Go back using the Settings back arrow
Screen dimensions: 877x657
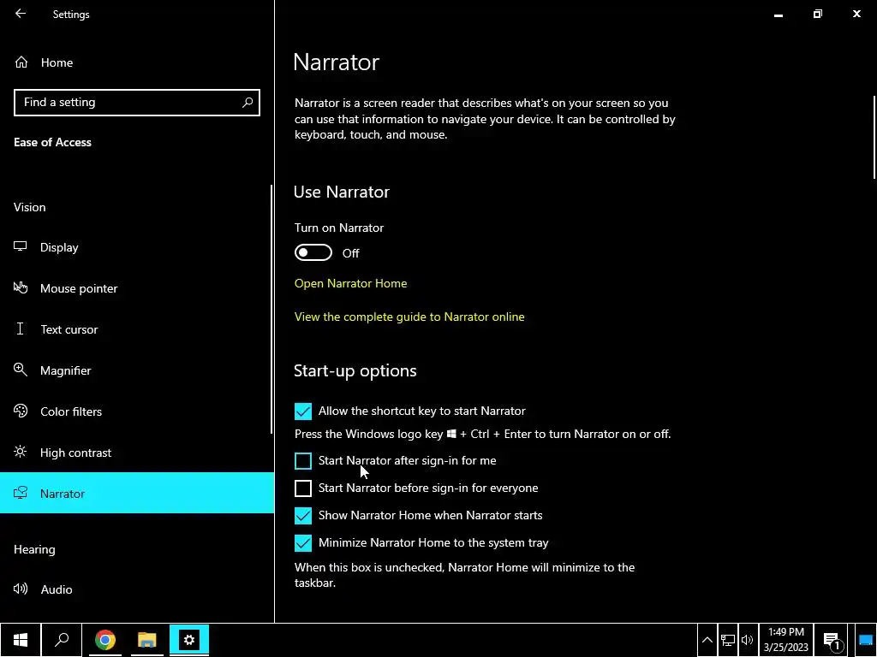(x=21, y=14)
